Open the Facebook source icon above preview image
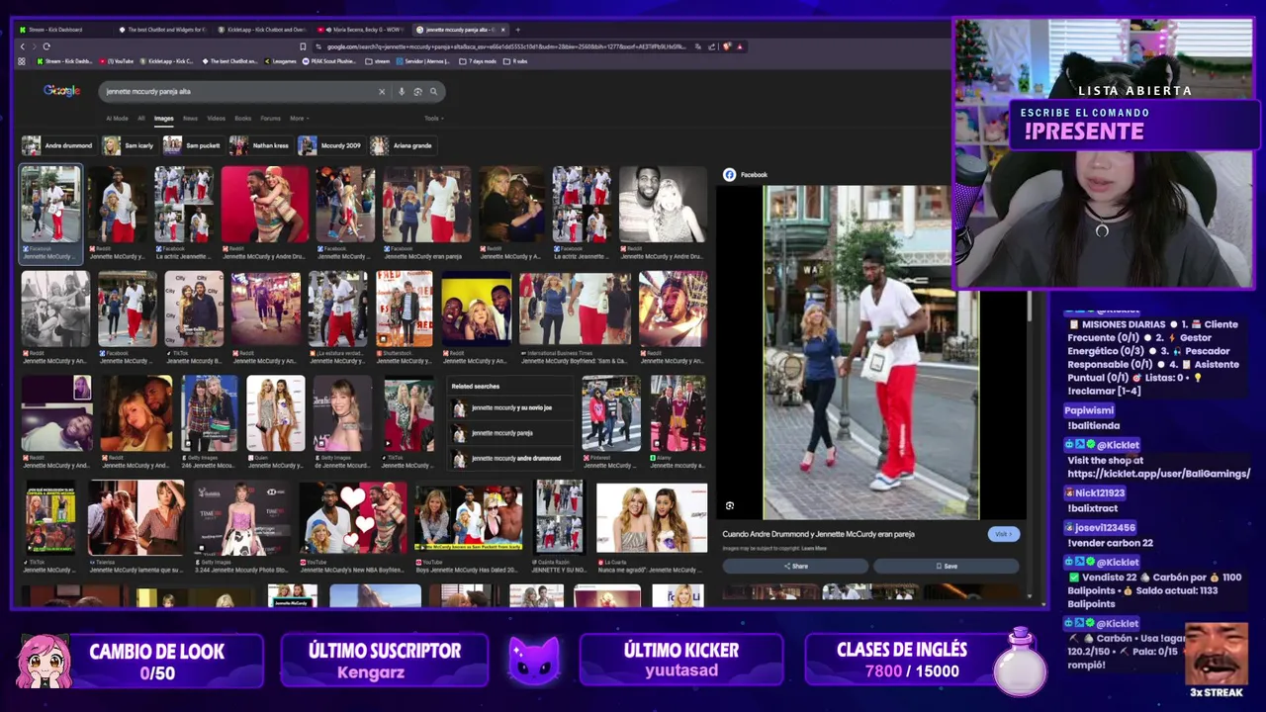 point(730,175)
